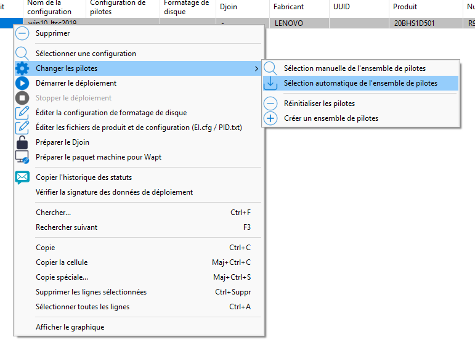This screenshot has height=345, width=475.
Task: Click the download icon for automatic driver selection
Action: tap(270, 83)
